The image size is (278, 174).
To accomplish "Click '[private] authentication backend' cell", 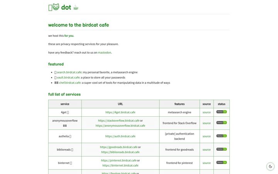I will [180, 136].
